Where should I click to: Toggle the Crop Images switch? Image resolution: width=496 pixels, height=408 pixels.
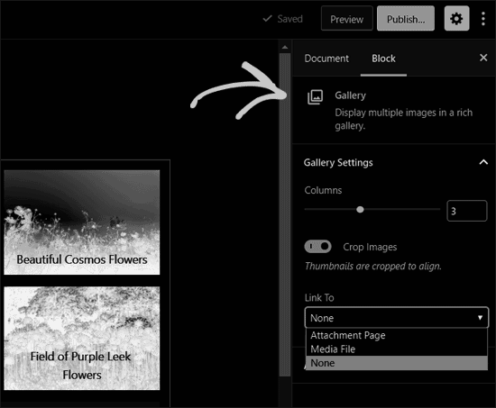(x=318, y=247)
